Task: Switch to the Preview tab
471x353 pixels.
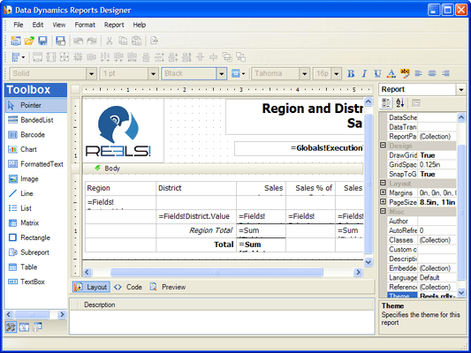Action: (169, 287)
